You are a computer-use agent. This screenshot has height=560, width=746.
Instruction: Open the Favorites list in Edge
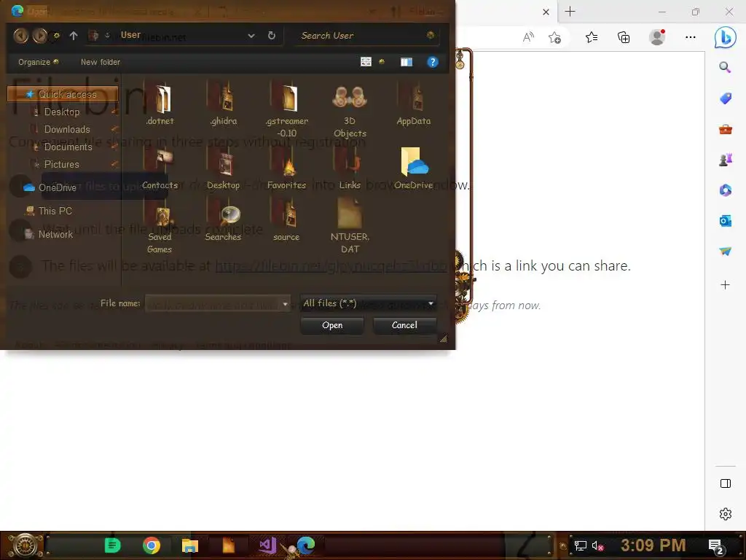tap(592, 37)
